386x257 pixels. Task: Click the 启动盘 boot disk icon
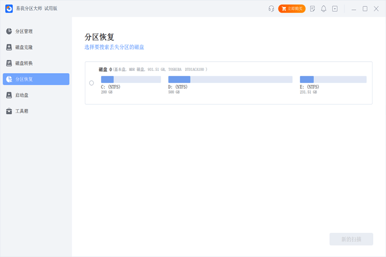(x=9, y=95)
